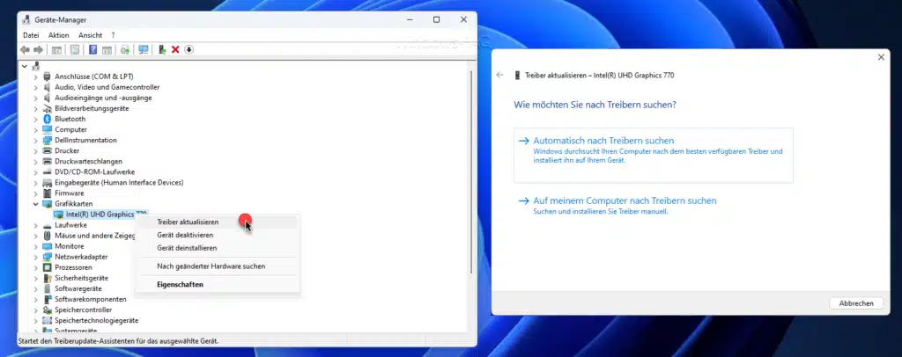Click the tower with green badge toolbar icon
The width and height of the screenshot is (902, 357).
coord(162,50)
